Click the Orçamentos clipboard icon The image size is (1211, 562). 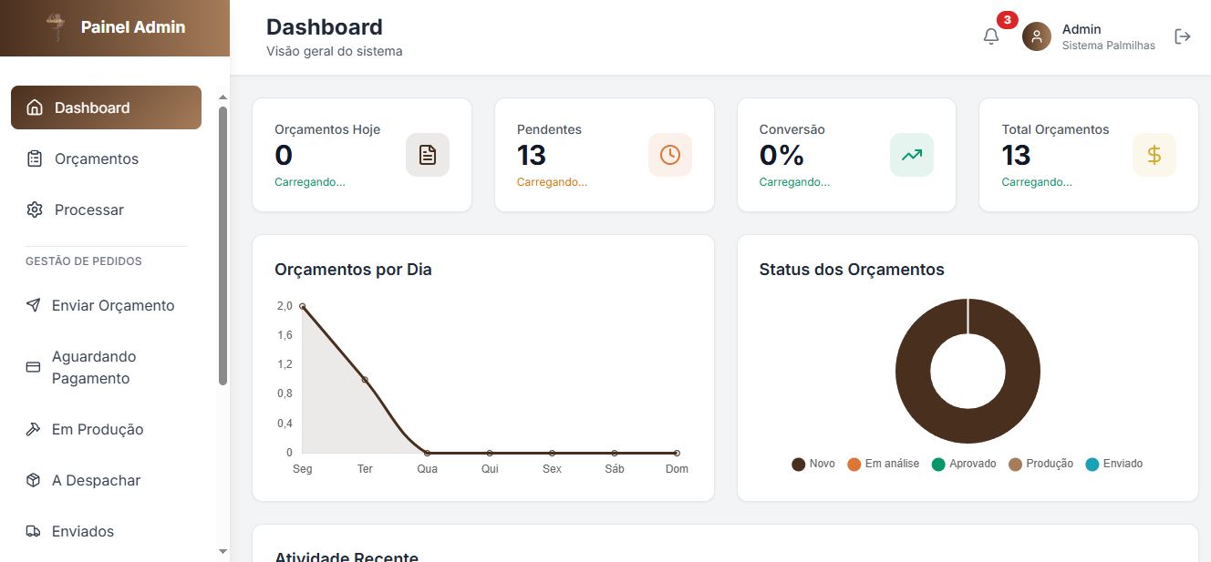pos(35,158)
